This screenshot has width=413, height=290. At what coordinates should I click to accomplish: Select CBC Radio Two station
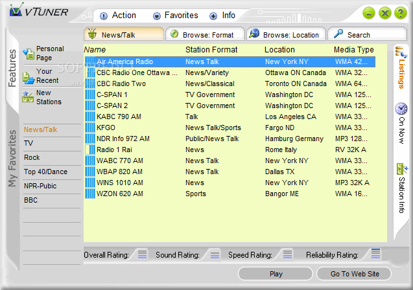(x=230, y=84)
